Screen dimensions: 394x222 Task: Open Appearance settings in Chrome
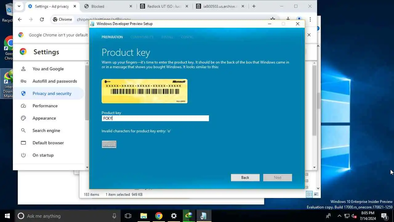[x=44, y=118]
